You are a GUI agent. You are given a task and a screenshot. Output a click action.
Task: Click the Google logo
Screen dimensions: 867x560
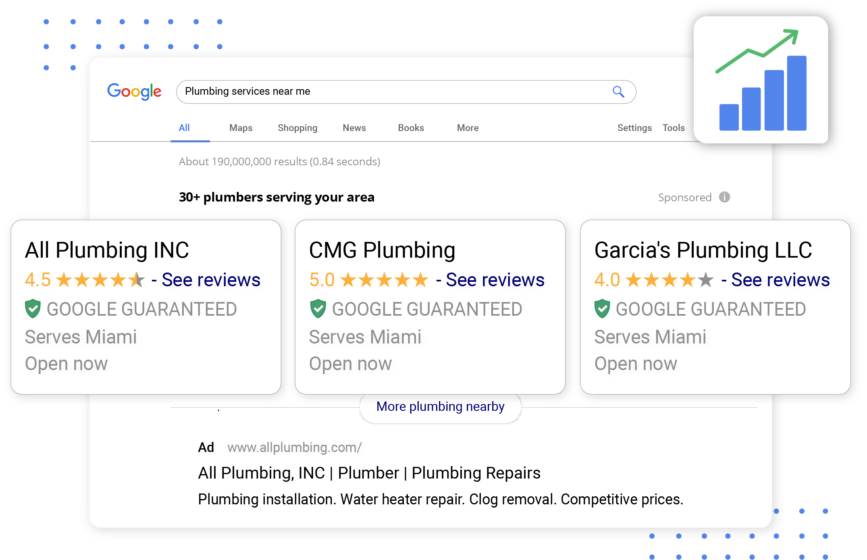point(134,92)
